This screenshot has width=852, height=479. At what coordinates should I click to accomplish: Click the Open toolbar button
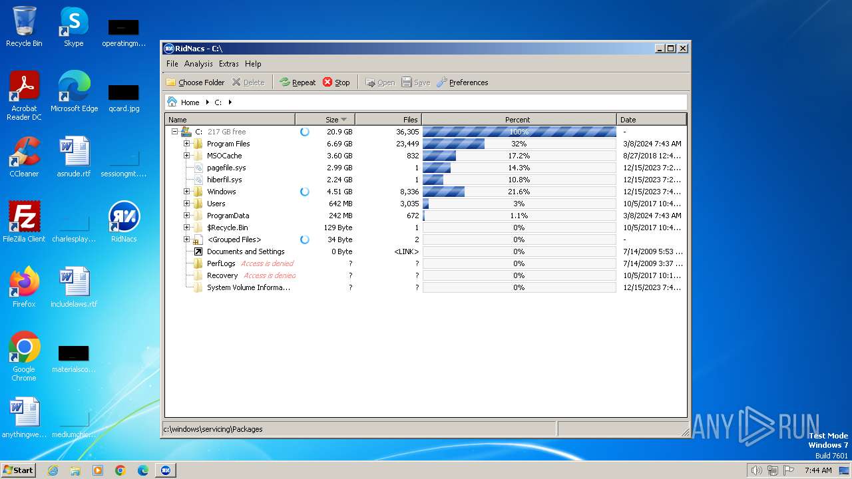[x=379, y=82]
